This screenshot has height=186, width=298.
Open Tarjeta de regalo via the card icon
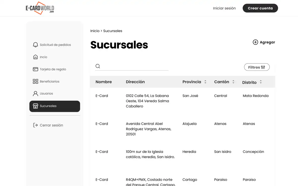point(35,69)
